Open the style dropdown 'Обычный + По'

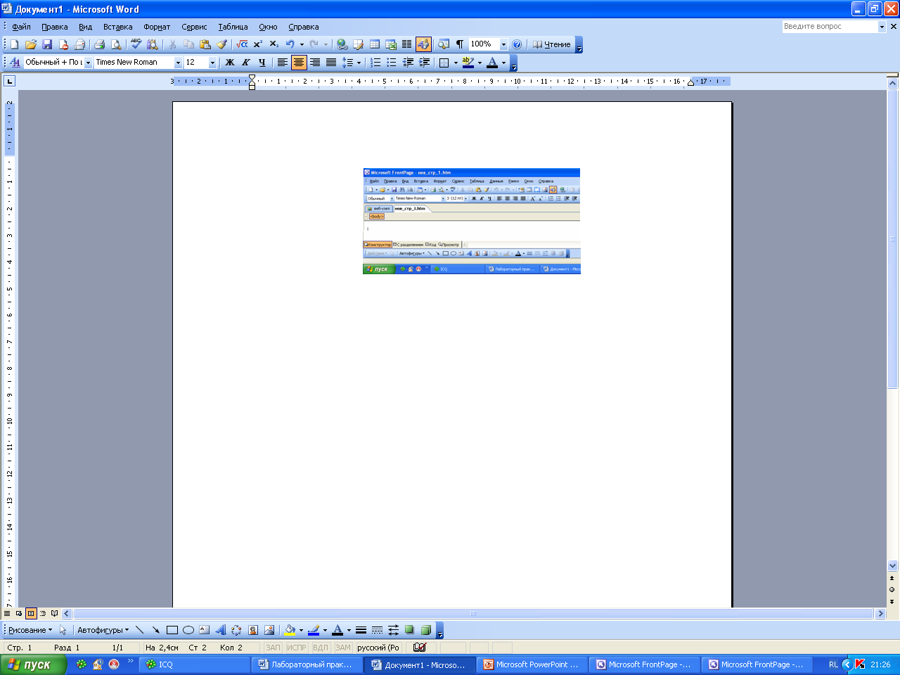click(x=89, y=63)
